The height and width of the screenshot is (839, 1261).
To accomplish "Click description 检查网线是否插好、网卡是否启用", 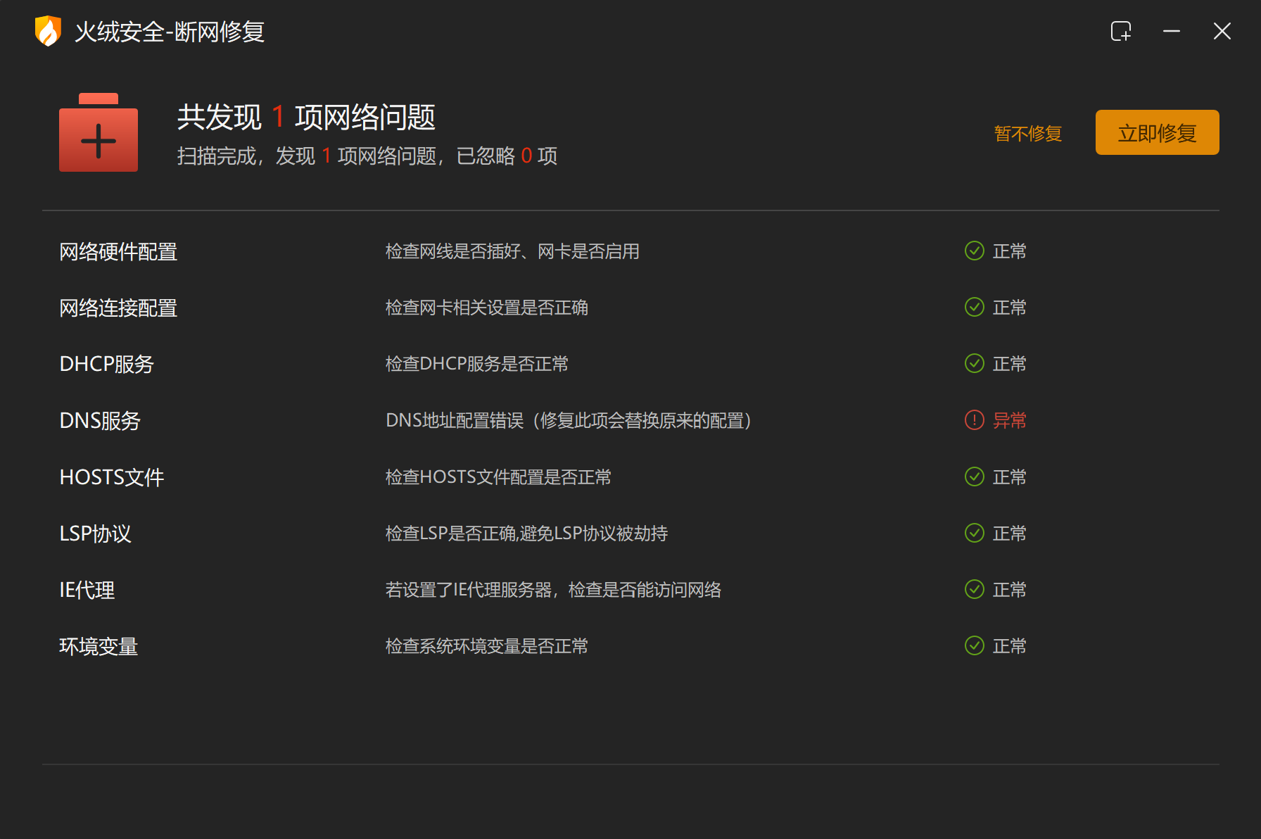I will (x=512, y=251).
